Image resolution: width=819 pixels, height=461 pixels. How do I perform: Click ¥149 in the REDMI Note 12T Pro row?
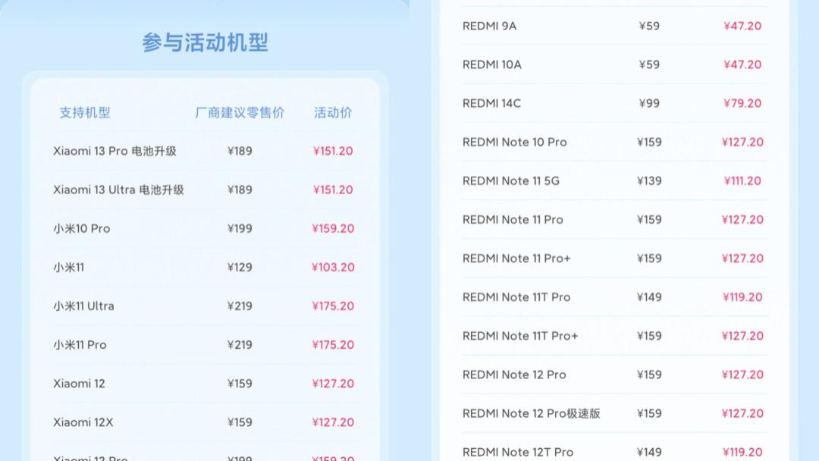649,452
